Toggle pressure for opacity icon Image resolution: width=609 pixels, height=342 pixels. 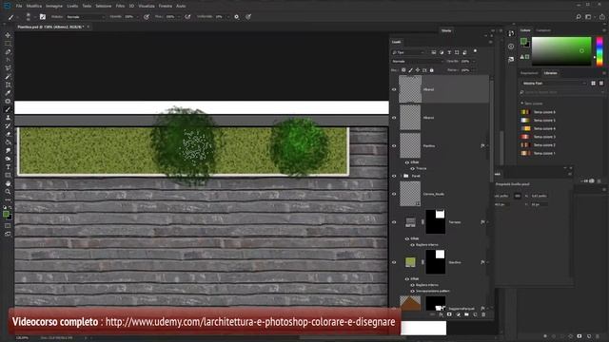147,17
